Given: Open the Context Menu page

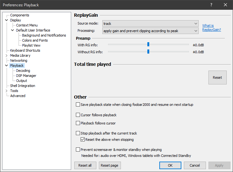Looking at the screenshot, I should coord(27,25).
